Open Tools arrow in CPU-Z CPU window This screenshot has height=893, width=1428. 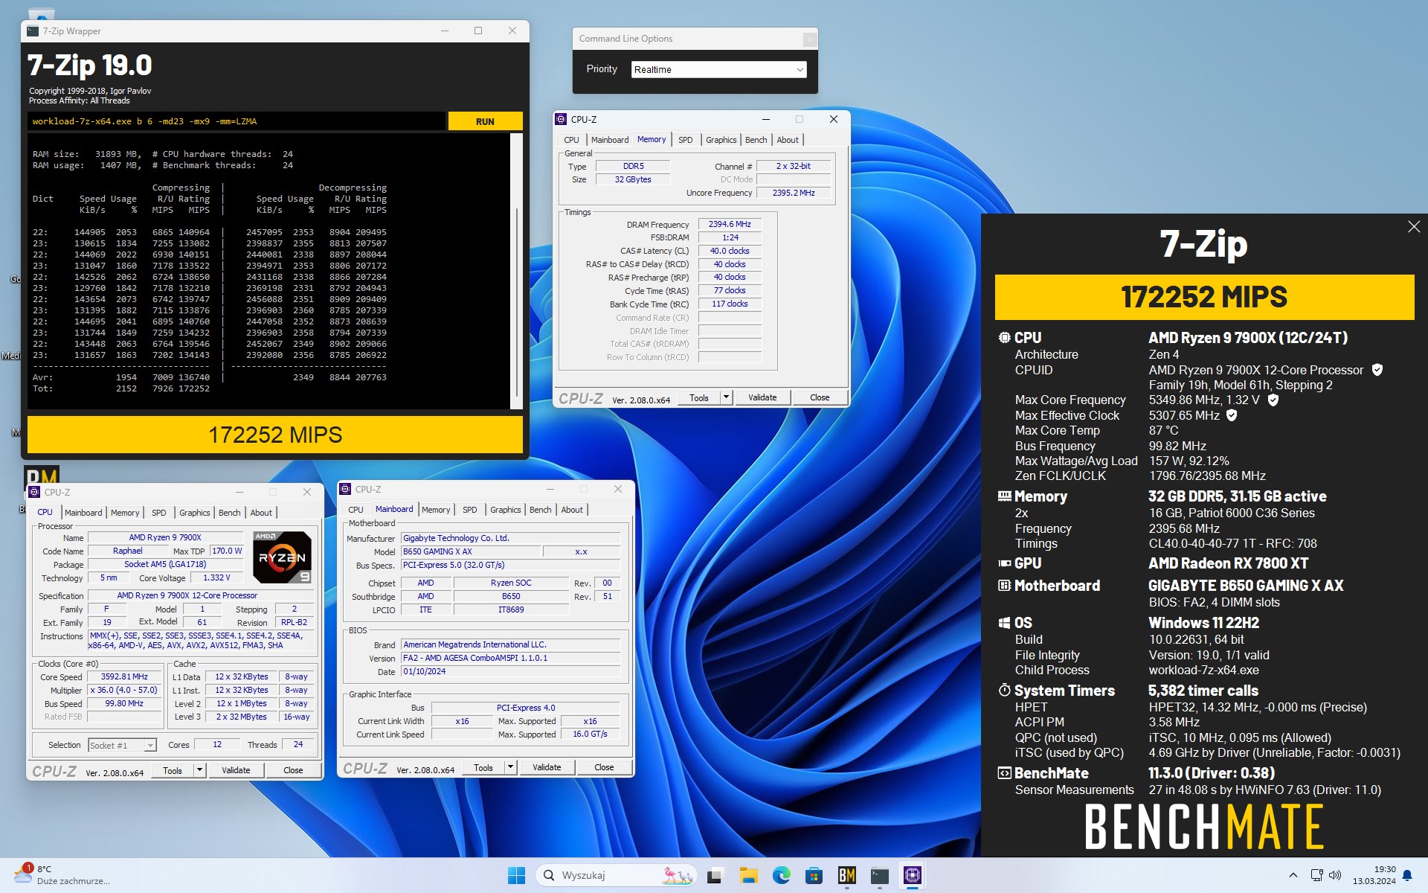coord(199,770)
